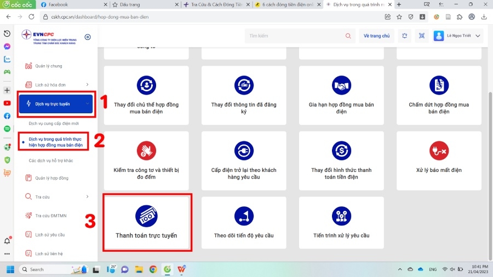
Task: Collapse Dịch vụ trực tuyến menu
Action: 56,103
